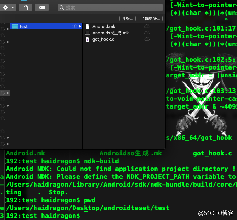Select the test folder row
Screen dimensions: 237x220
tap(46, 26)
